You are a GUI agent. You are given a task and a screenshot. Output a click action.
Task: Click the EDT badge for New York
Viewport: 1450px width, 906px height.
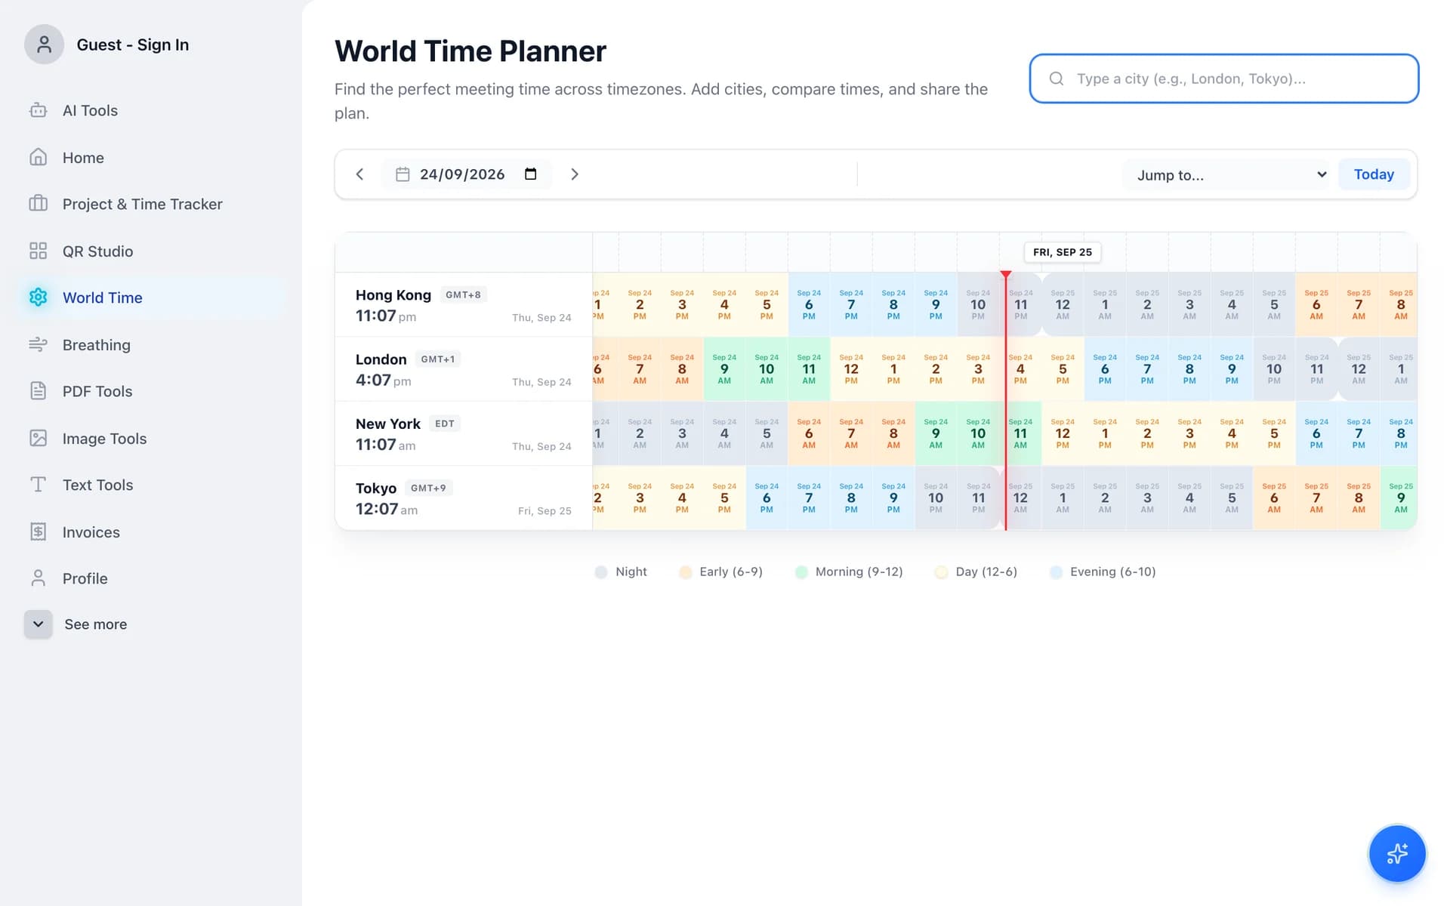click(445, 424)
